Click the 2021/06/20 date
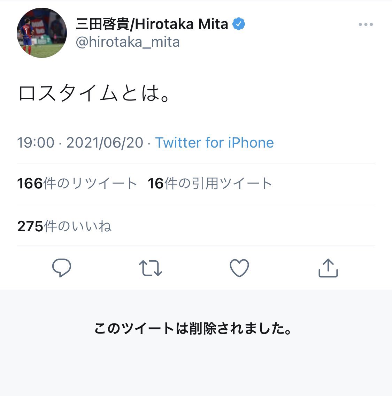The height and width of the screenshot is (396, 392). click(x=105, y=143)
